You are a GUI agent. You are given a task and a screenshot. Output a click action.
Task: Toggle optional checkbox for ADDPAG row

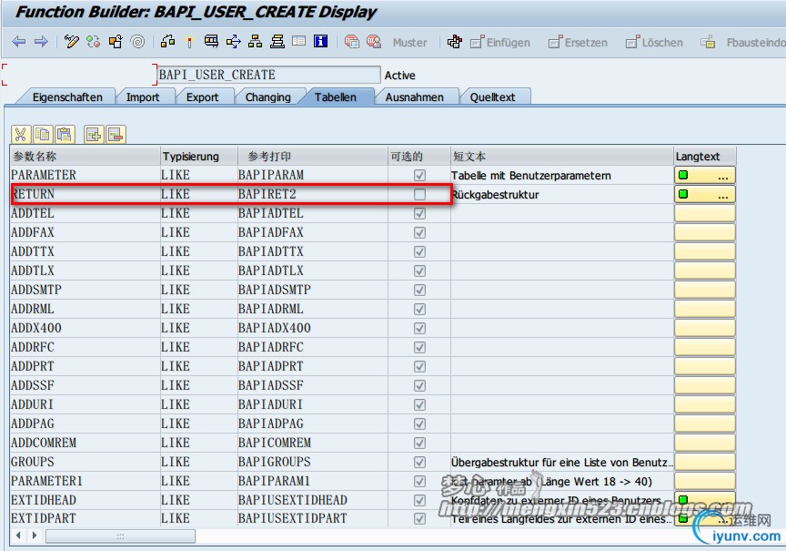pos(419,424)
